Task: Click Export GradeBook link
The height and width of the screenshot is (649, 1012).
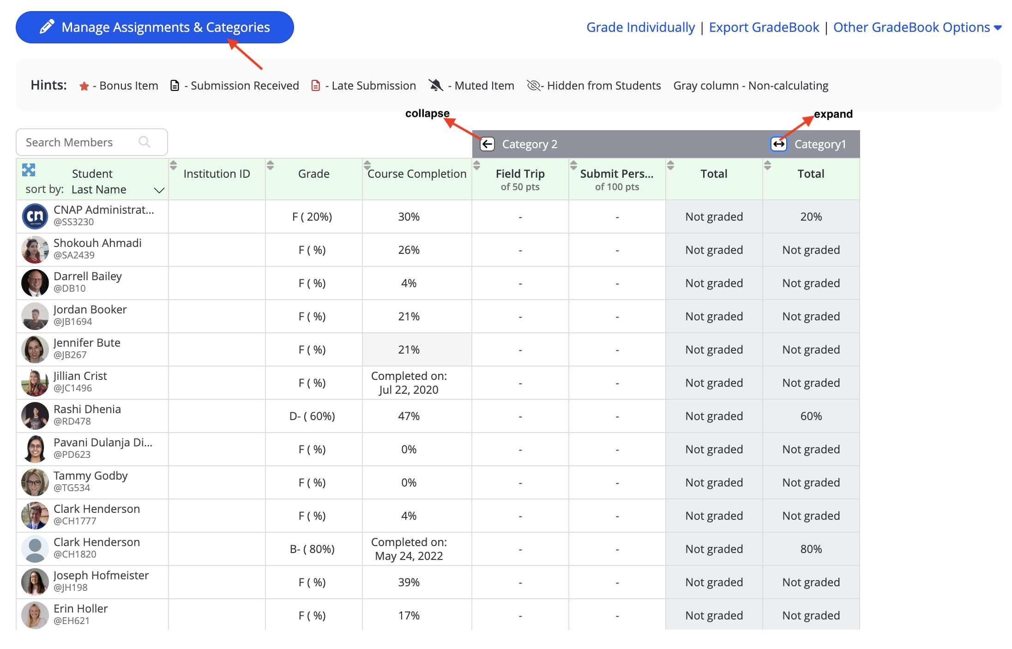Action: click(764, 27)
